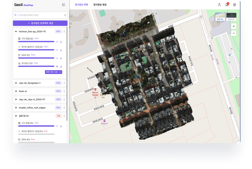Image resolution: width=252 pixels, height=169 pixels.
Task: Collapse the left sidebar panel
Action: coord(64,5)
